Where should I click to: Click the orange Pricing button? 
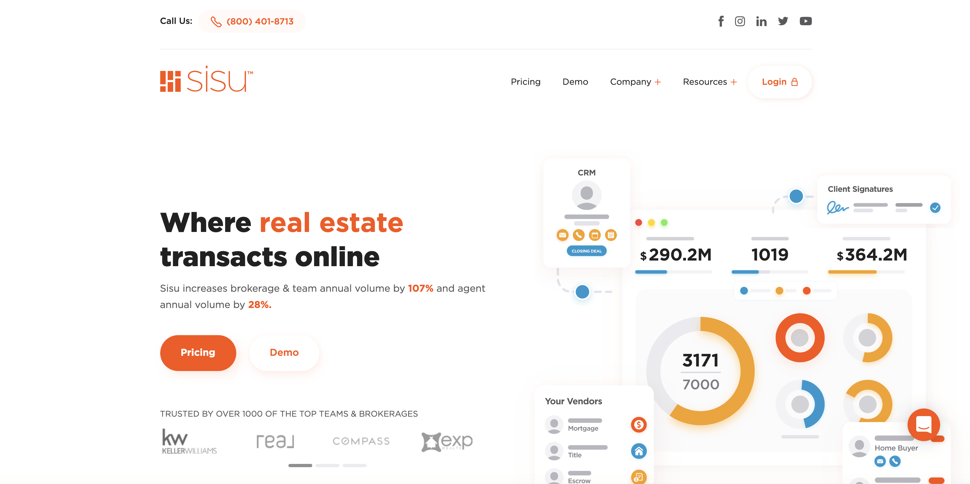[197, 352]
